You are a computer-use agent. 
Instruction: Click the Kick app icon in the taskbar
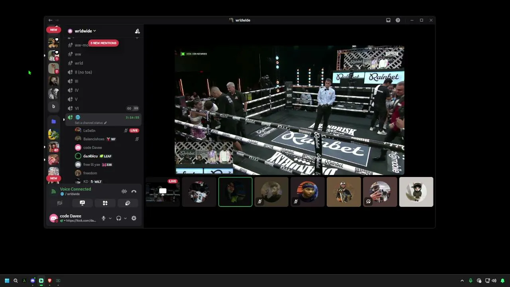pos(41,281)
